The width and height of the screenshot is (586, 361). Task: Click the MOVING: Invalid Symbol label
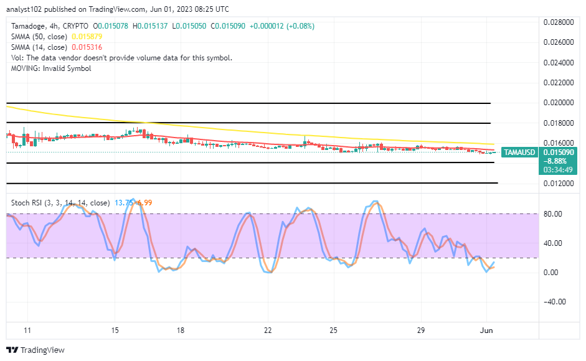point(51,68)
